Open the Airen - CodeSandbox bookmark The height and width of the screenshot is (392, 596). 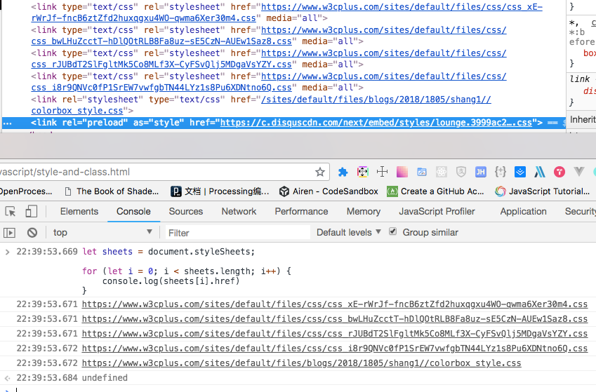point(329,191)
